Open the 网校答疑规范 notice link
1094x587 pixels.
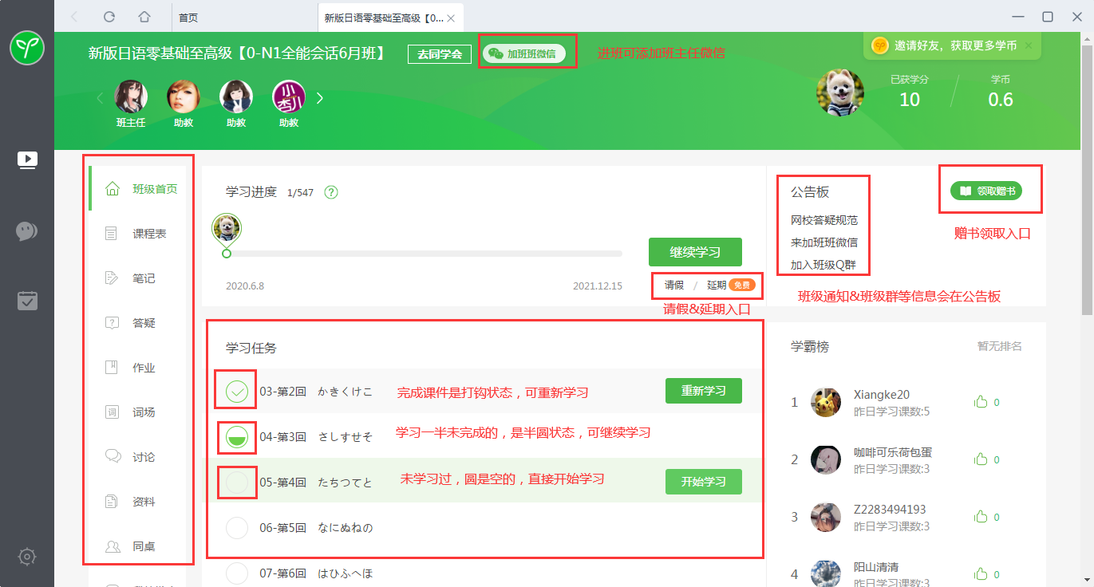click(823, 220)
